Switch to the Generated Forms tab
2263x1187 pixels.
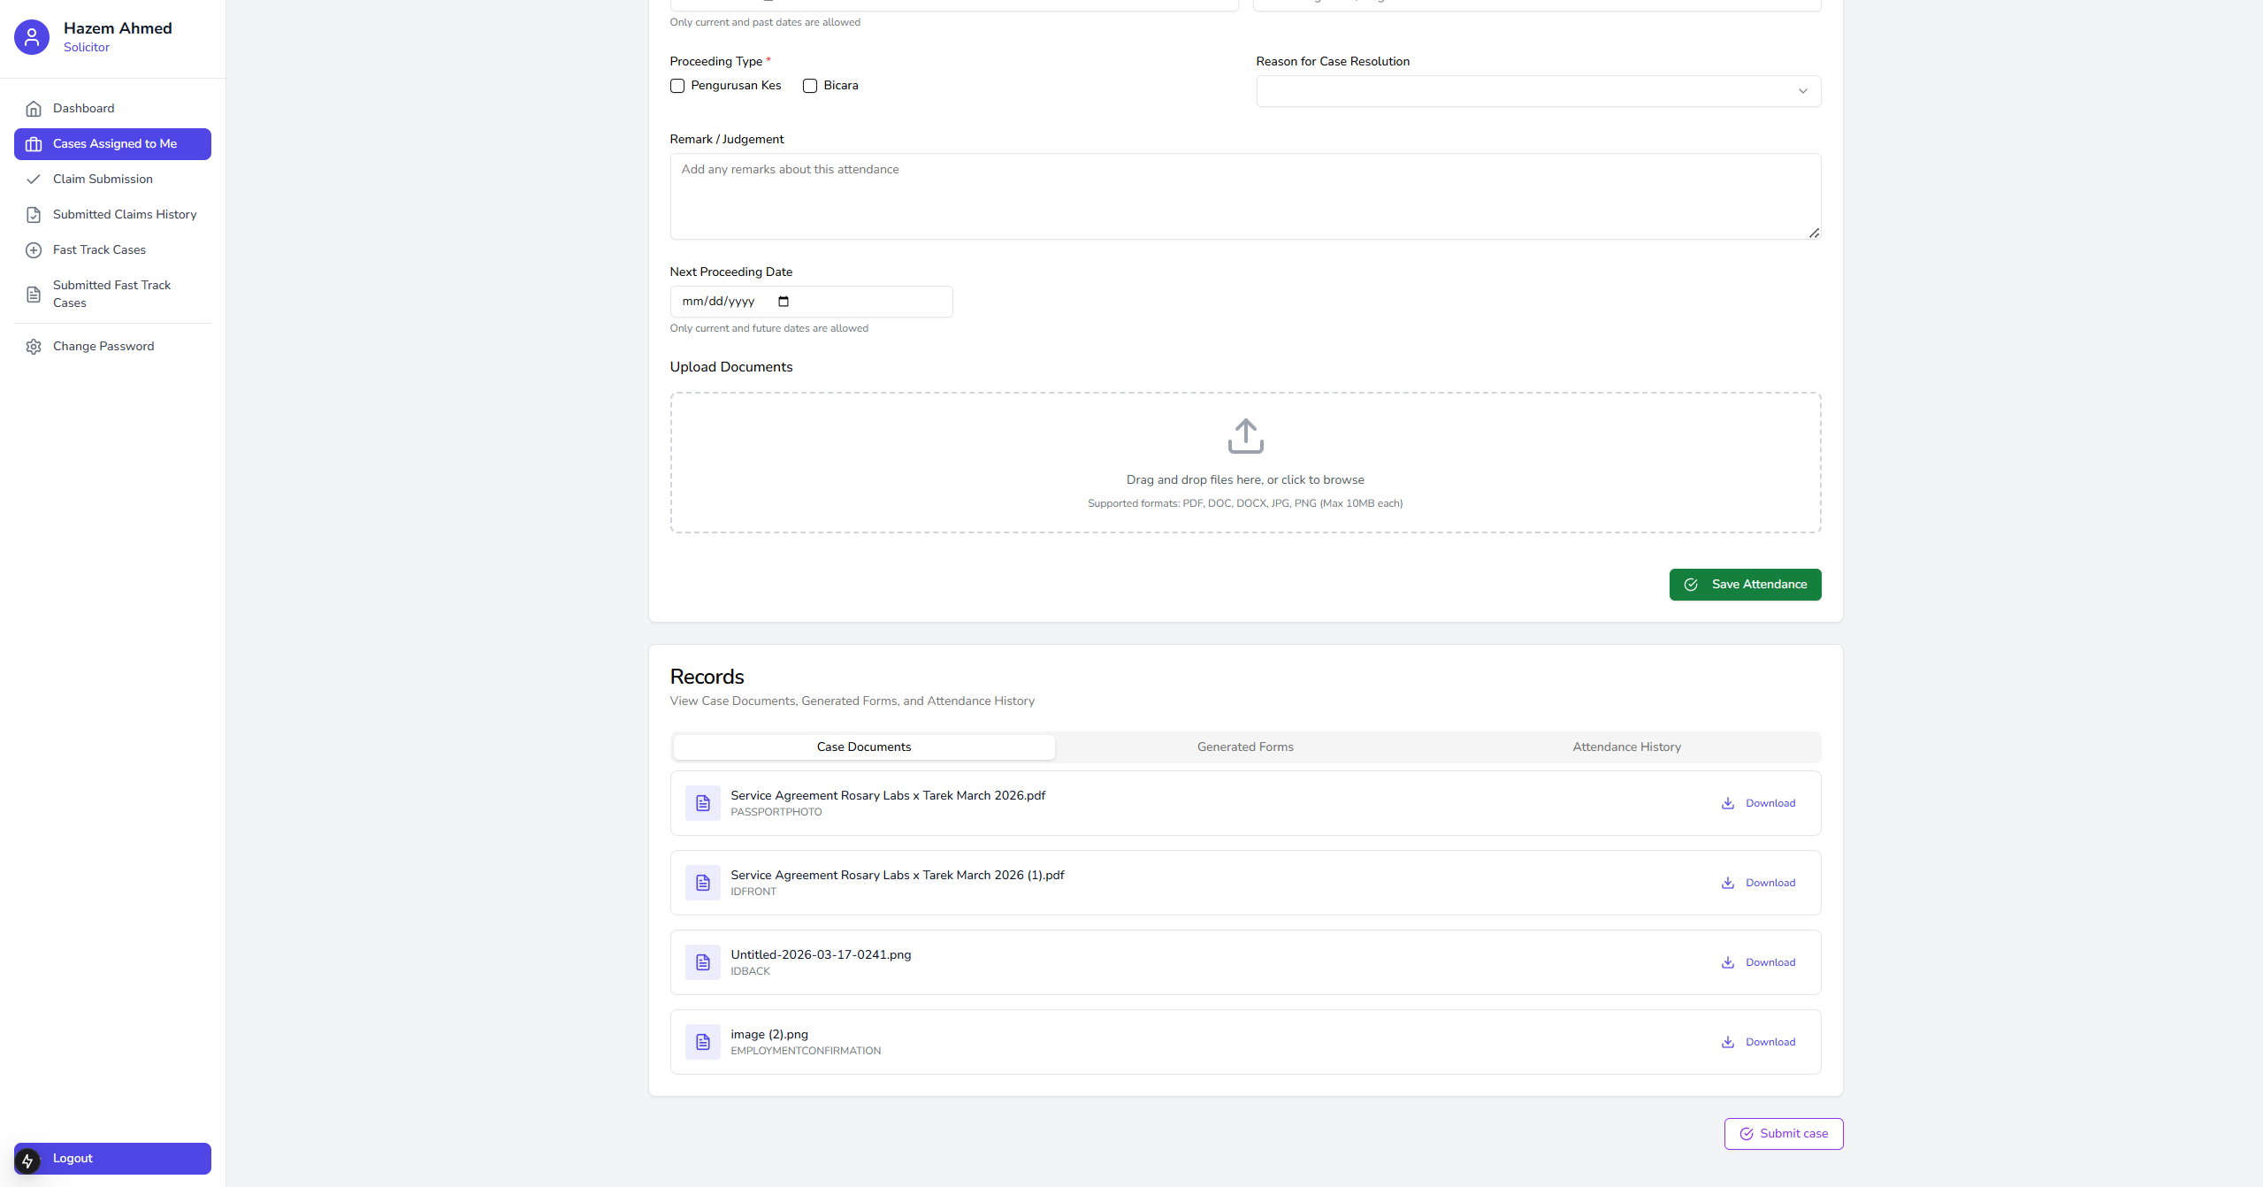[1245, 747]
